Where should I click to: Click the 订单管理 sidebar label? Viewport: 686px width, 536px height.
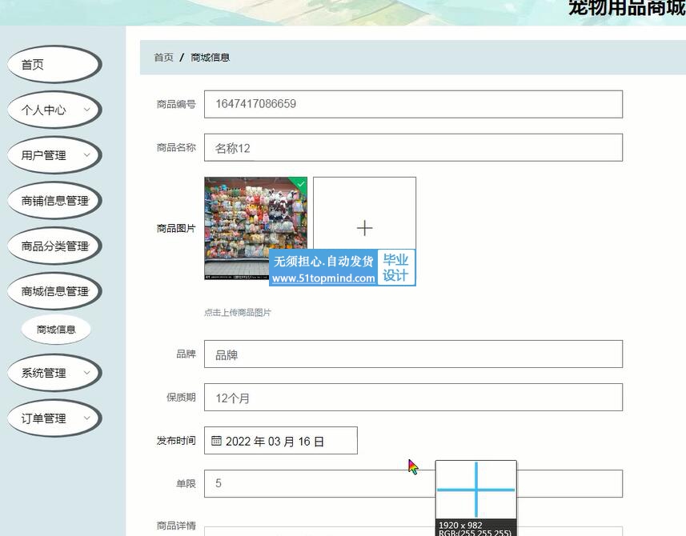[44, 418]
